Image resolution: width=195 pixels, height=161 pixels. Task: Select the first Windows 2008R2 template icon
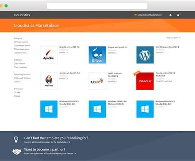click(49, 109)
